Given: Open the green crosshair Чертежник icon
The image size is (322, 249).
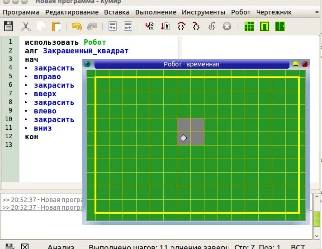Looking at the screenshot, I should tap(280, 27).
